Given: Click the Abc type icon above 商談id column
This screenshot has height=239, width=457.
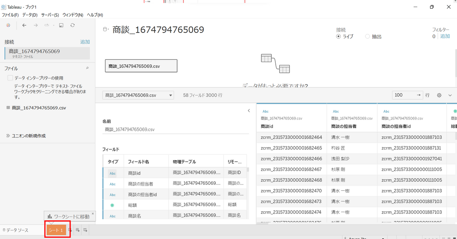Looking at the screenshot, I should [265, 111].
